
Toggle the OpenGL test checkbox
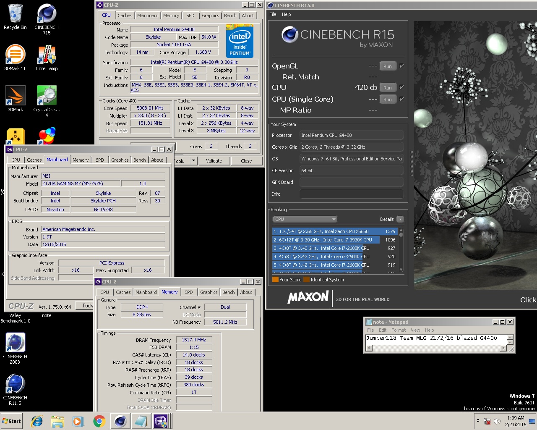[x=401, y=66]
